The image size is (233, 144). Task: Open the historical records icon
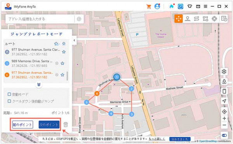224,19
